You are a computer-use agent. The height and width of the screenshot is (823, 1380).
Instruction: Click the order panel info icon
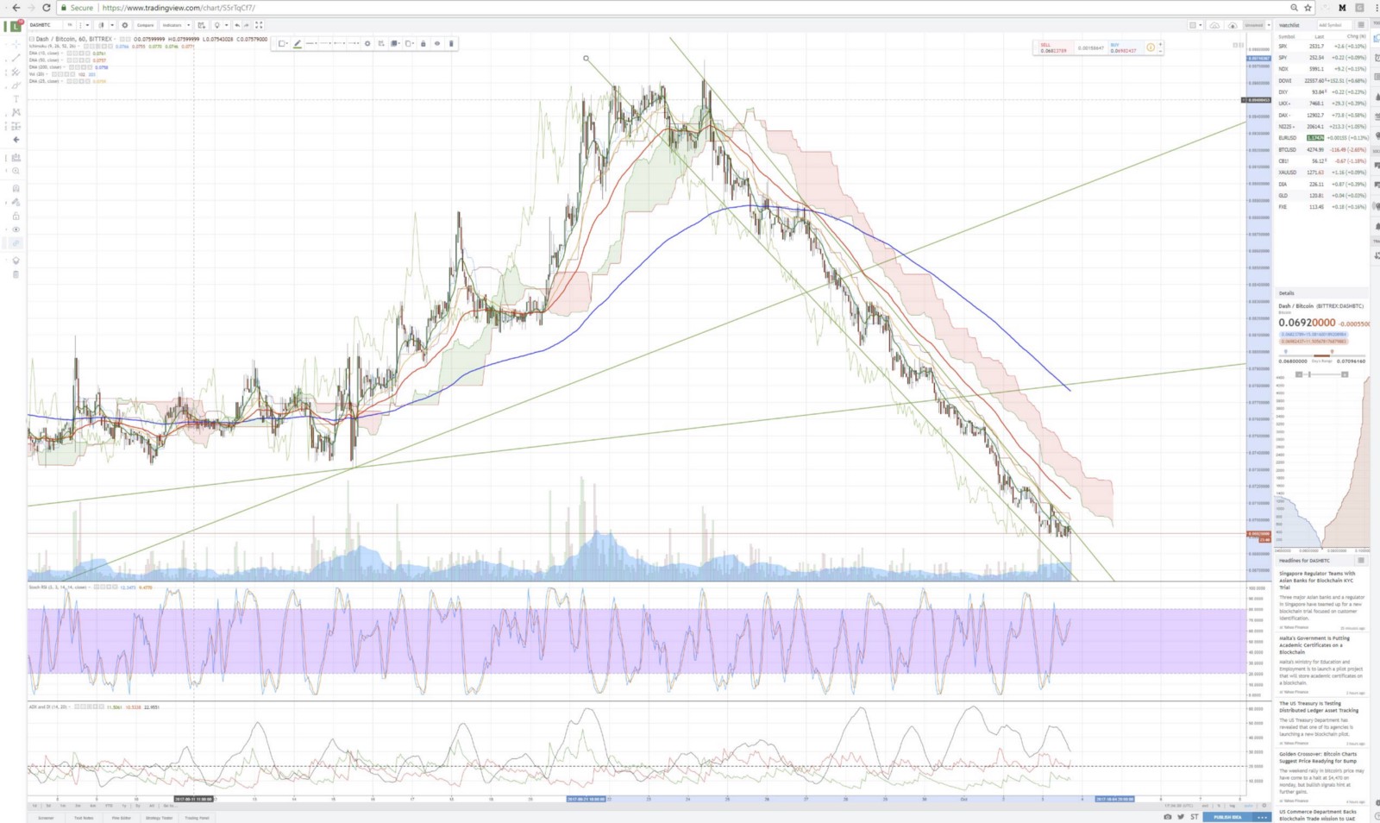pyautogui.click(x=1151, y=47)
